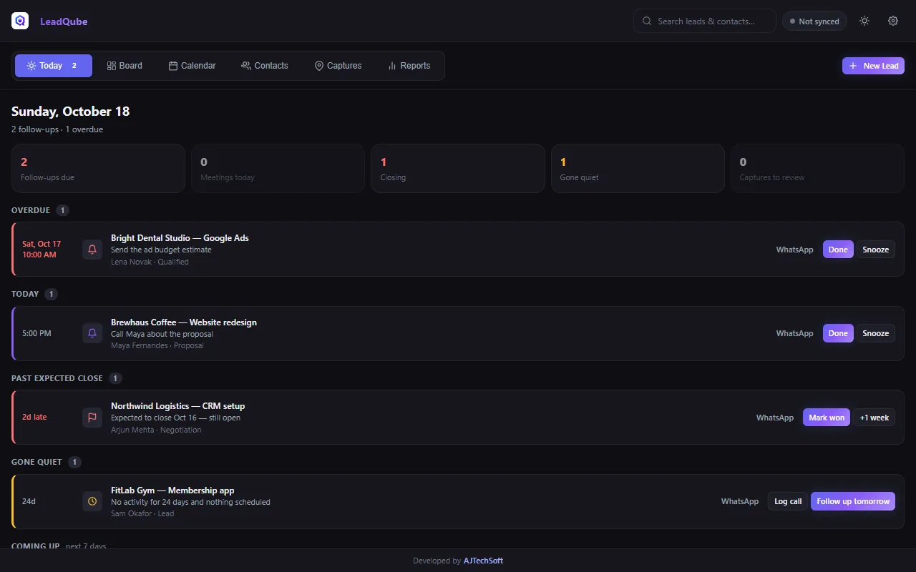This screenshot has height=572, width=916.
Task: Push Northwind Logistics close by +1 week
Action: (874, 418)
